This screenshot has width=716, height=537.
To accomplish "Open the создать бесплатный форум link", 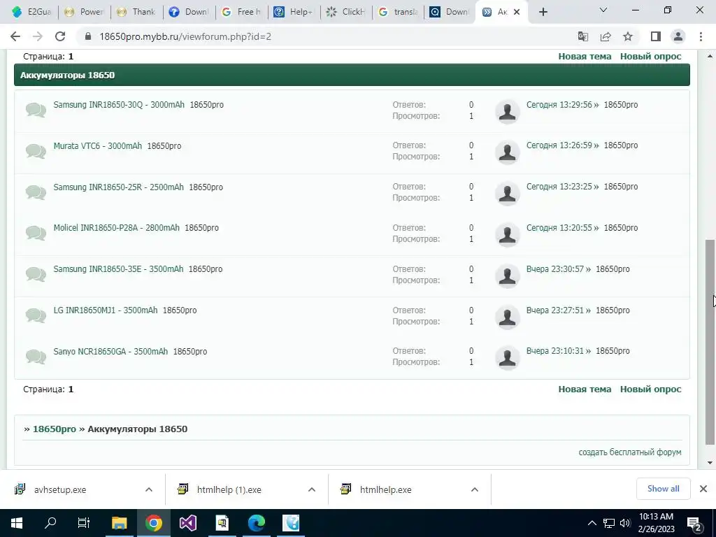I will click(x=630, y=452).
